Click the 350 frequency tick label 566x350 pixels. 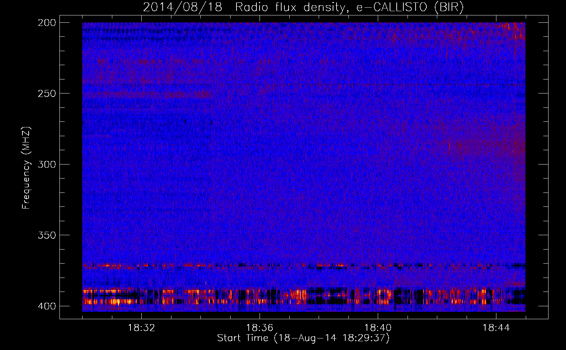pyautogui.click(x=47, y=235)
